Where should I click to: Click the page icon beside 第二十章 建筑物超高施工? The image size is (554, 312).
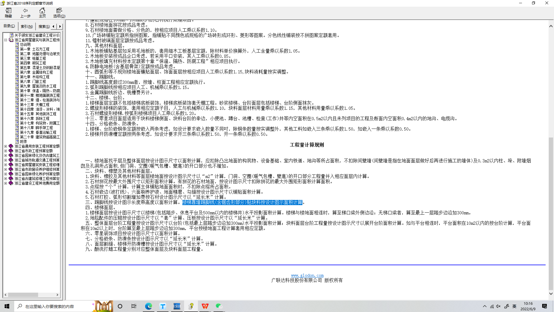click(17, 137)
